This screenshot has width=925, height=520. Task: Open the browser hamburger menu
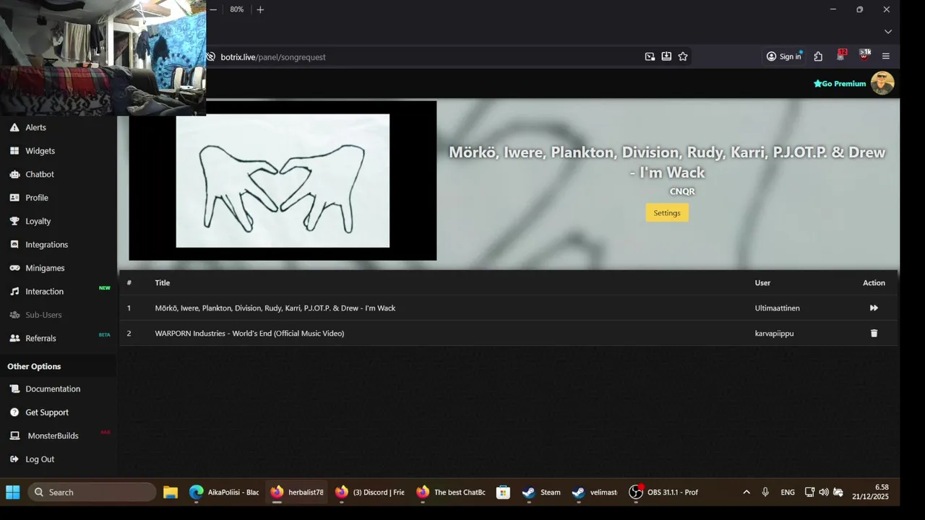pyautogui.click(x=886, y=56)
